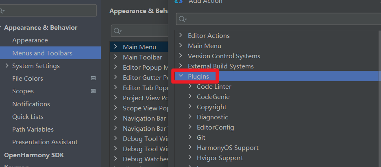The image size is (381, 167).
Task: Select OpenHarmony SDK category
Action: (x=34, y=155)
